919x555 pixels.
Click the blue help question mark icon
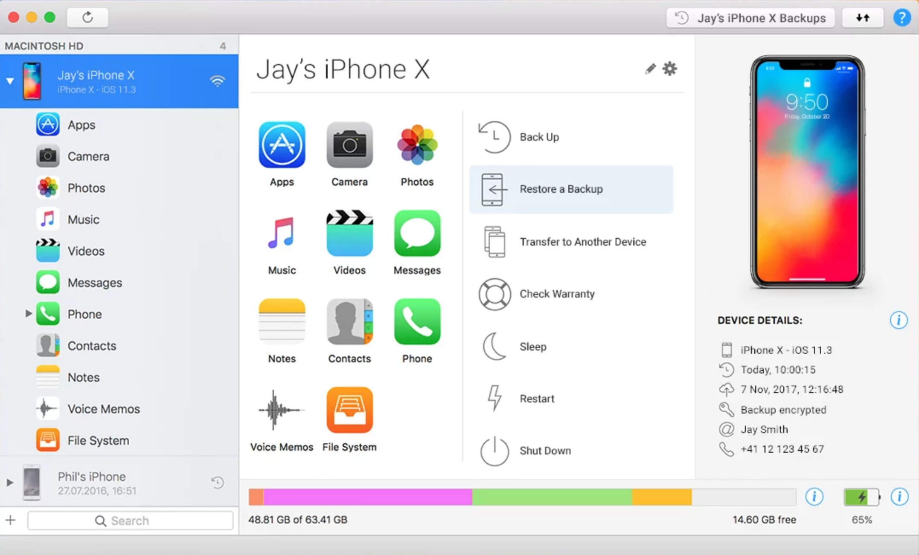[902, 17]
